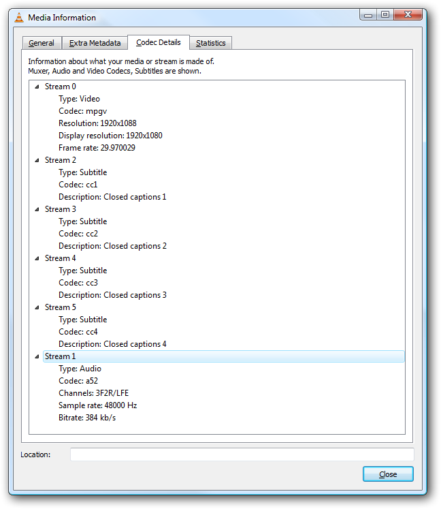Select the Frame rate: 29.970029 entry
Image resolution: width=441 pixels, height=509 pixels.
click(x=97, y=148)
